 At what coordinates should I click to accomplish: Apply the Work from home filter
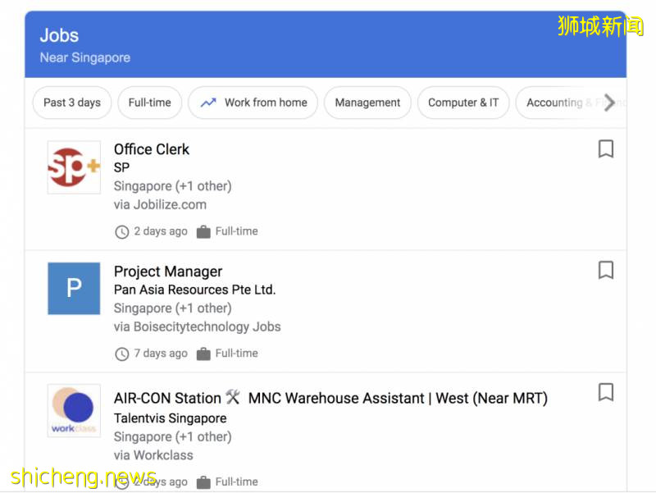coord(253,103)
